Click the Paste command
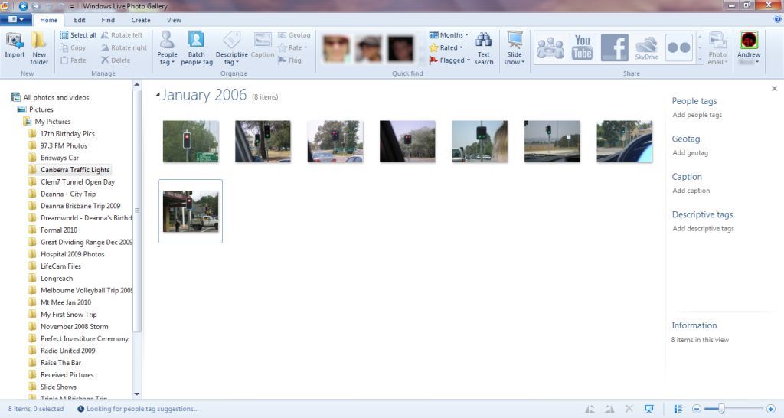The height and width of the screenshot is (418, 784). click(73, 60)
